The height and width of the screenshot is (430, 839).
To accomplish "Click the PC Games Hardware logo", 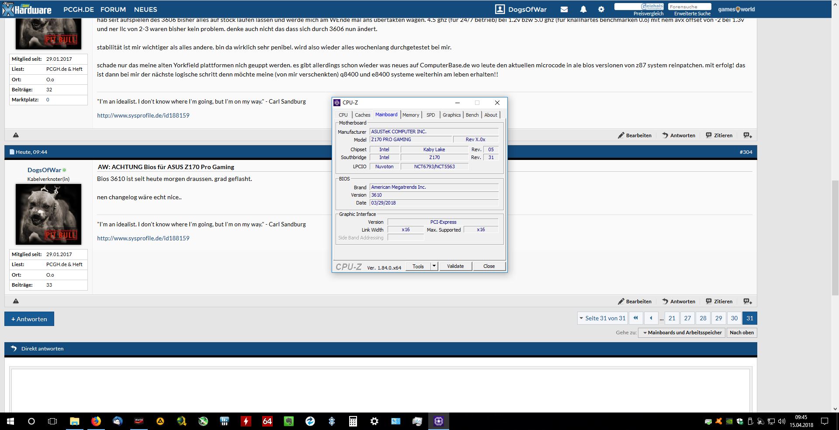I will coord(27,9).
